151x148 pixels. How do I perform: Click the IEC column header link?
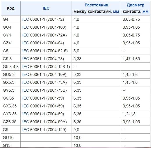point(46,8)
